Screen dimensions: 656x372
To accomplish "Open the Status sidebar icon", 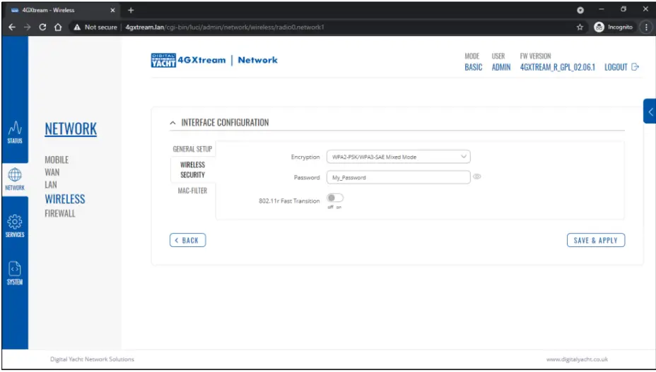I will click(15, 131).
